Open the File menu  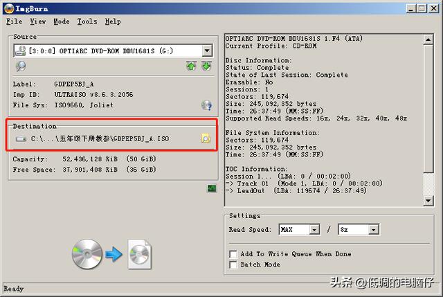click(x=14, y=21)
